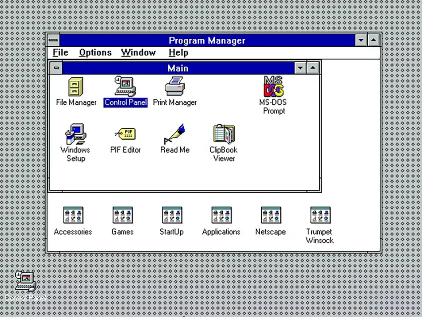Open the Help menu
This screenshot has width=422, height=317.
click(178, 53)
